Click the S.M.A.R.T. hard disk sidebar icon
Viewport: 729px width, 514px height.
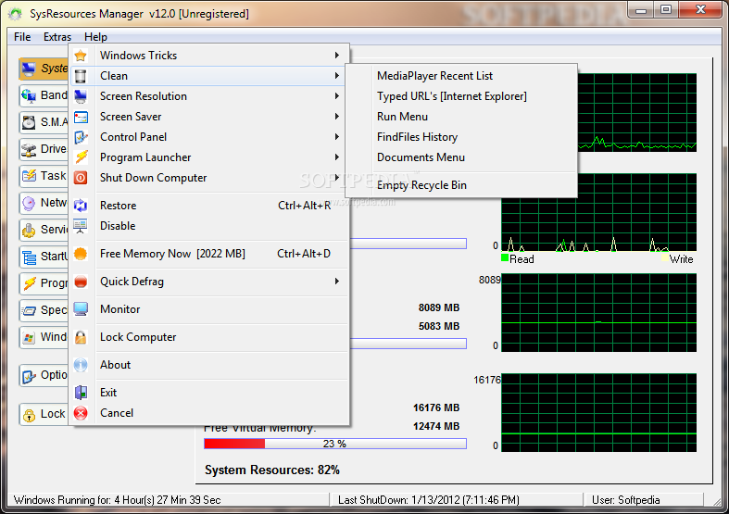[x=29, y=122]
